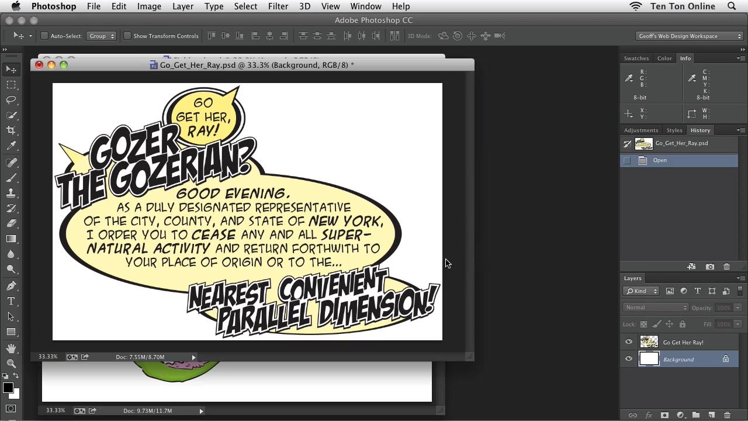Select the Dodge tool

11,269
